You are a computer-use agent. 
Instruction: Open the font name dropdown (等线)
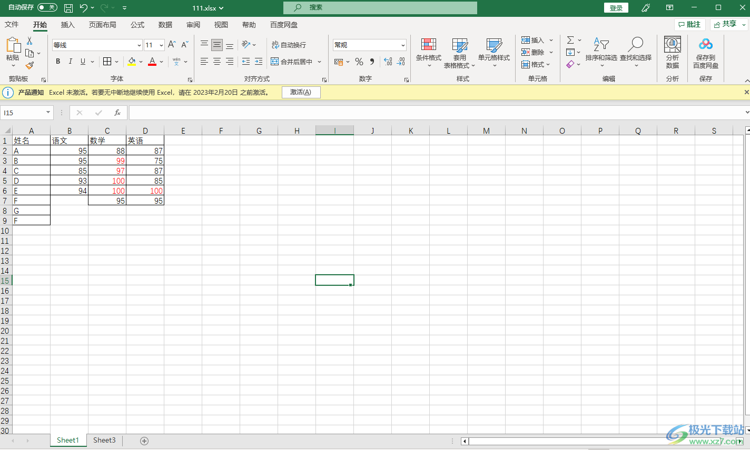click(139, 45)
